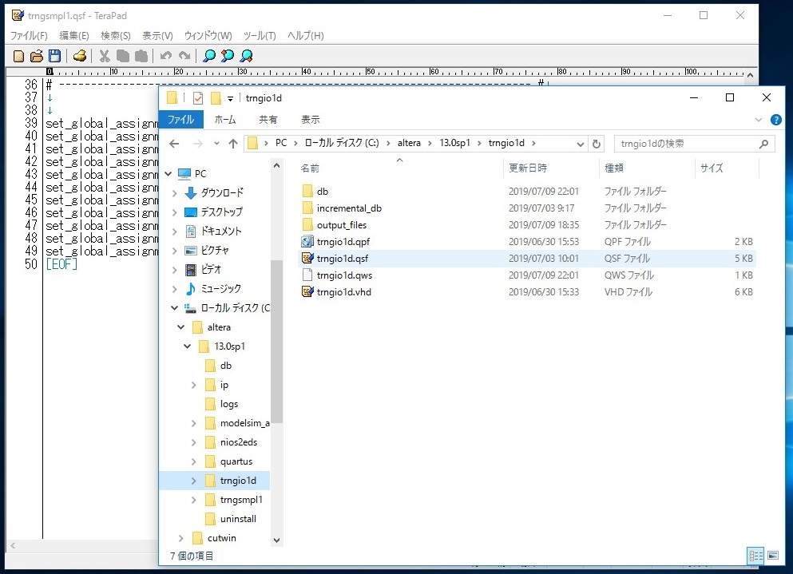Select the ミュージック item in tree
The image size is (793, 574).
point(220,289)
